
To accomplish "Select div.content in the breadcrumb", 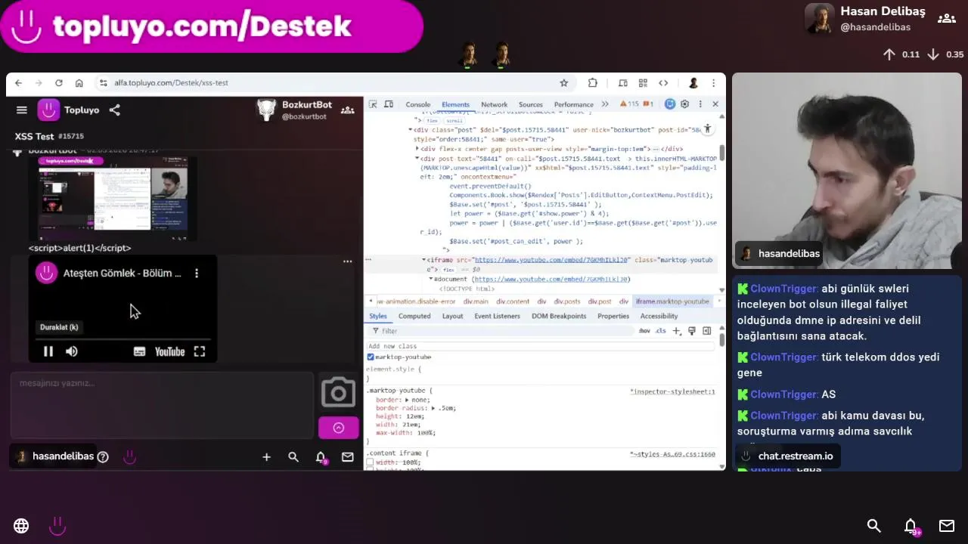I will [513, 301].
